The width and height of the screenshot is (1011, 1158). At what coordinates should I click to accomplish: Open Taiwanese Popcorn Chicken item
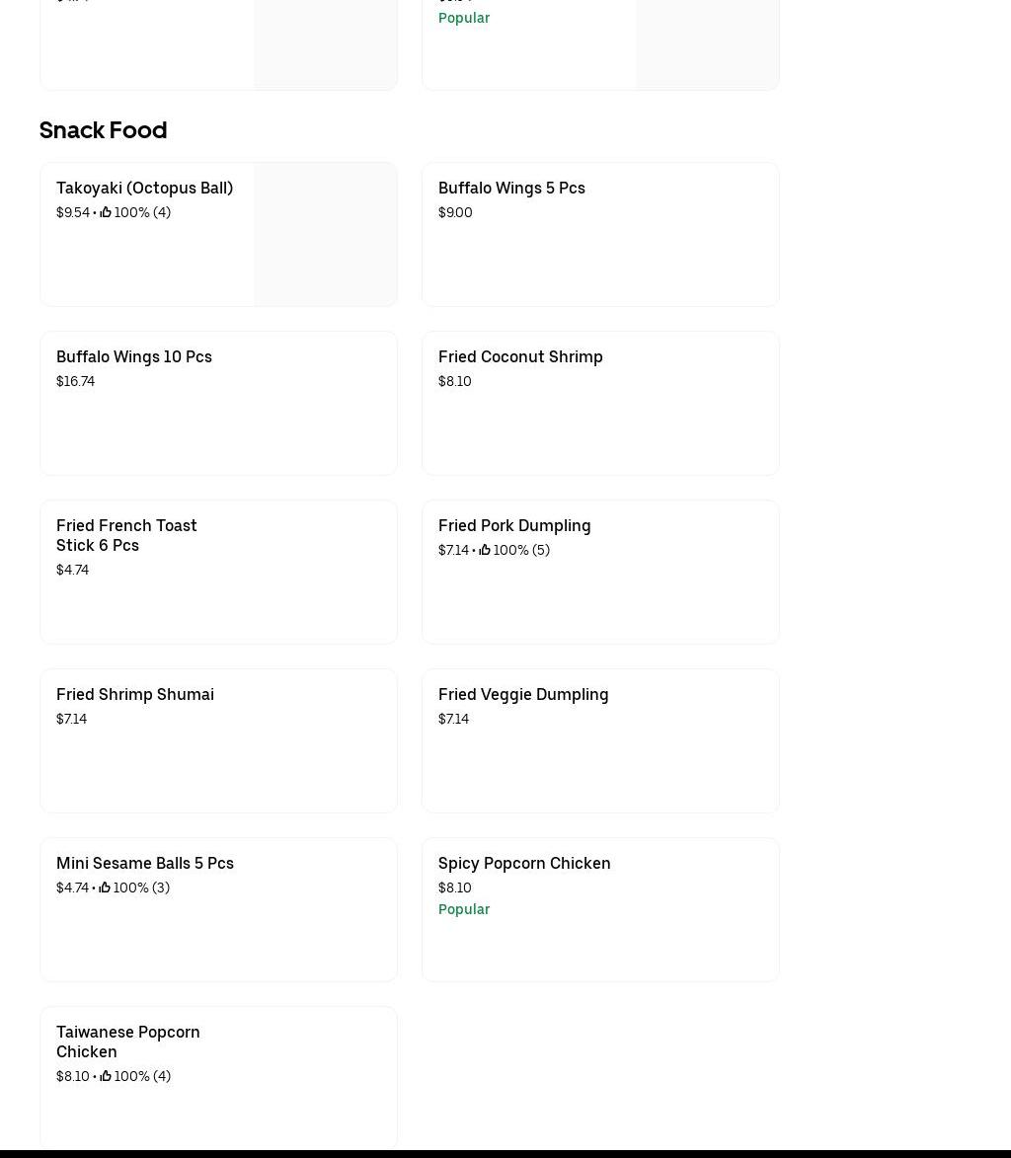point(128,1042)
